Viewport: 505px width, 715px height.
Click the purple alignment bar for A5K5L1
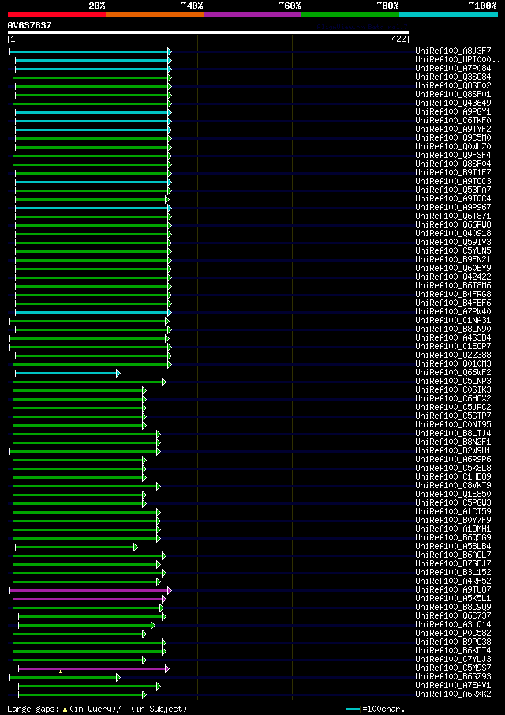pos(89,599)
